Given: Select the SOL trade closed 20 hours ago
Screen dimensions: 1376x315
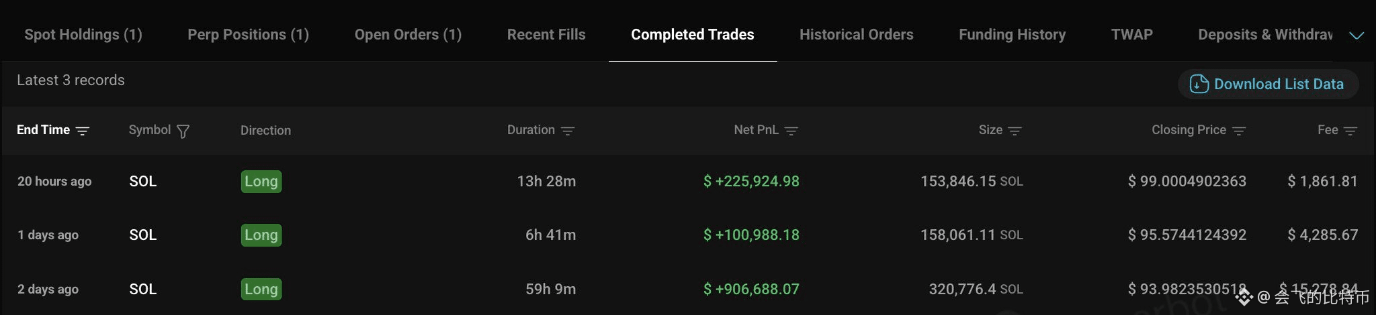Looking at the screenshot, I should click(x=688, y=181).
